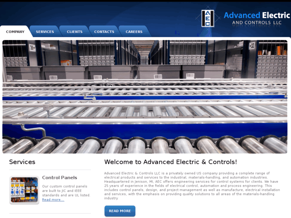Open the Company tab
291x218 pixels.
point(15,32)
